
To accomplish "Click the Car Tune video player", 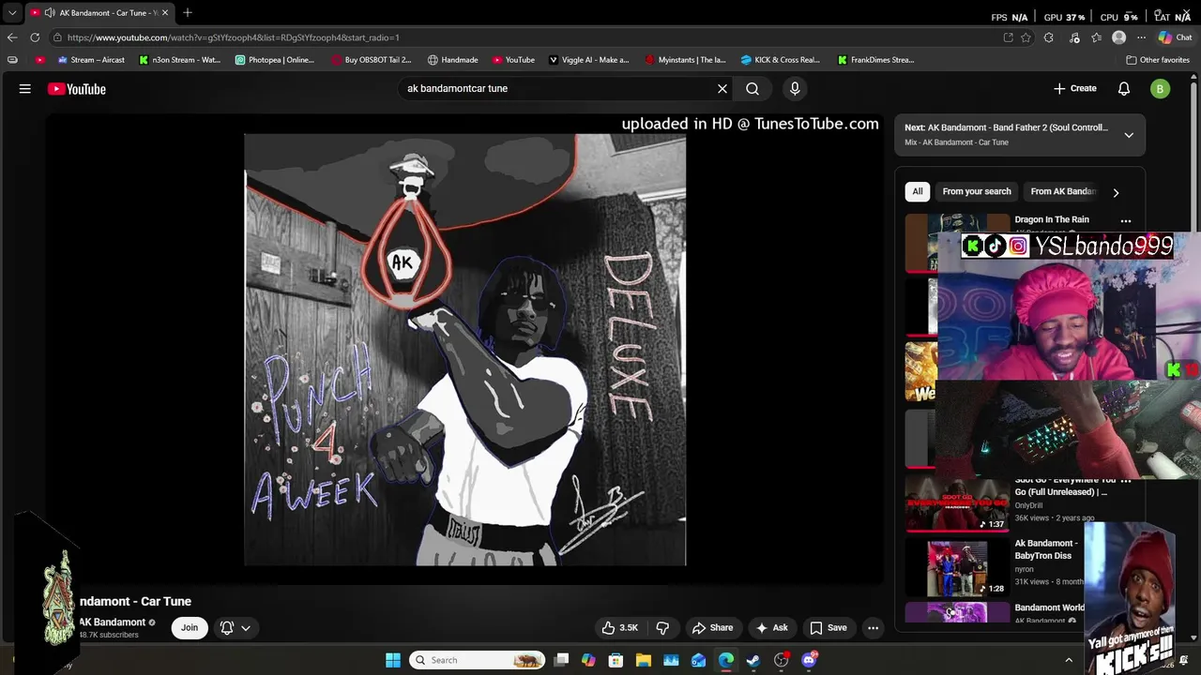I will [464, 350].
